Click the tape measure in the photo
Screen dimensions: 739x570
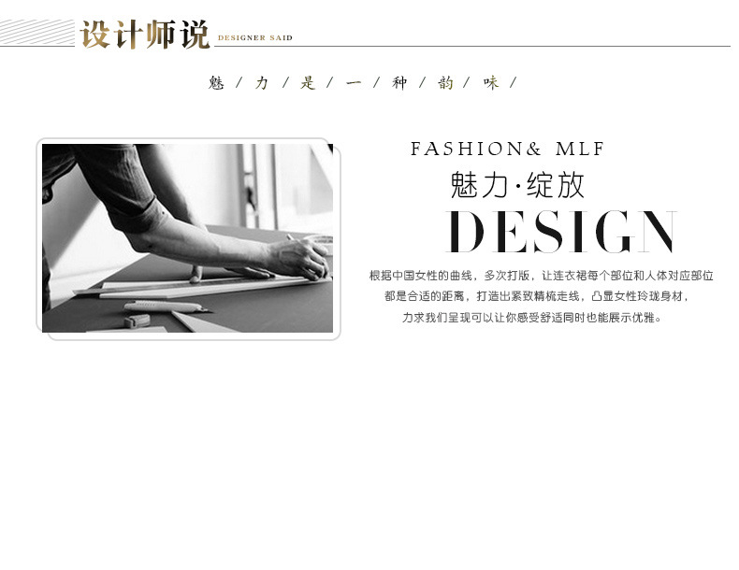pyautogui.click(x=137, y=321)
